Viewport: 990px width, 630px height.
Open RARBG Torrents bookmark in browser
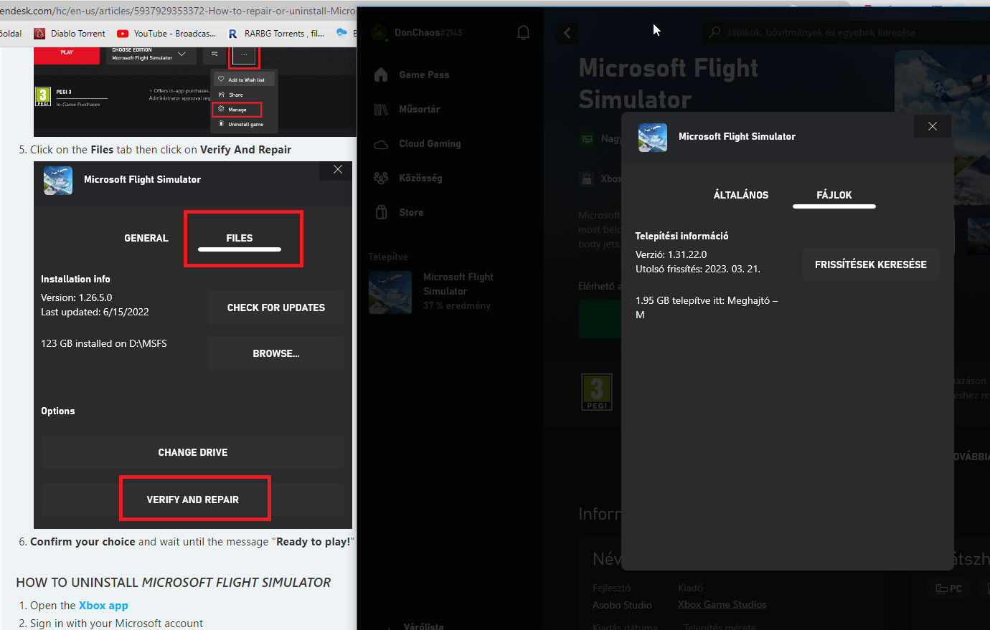[276, 34]
